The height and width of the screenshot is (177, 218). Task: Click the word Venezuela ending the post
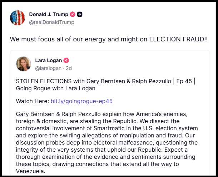pos(31,171)
